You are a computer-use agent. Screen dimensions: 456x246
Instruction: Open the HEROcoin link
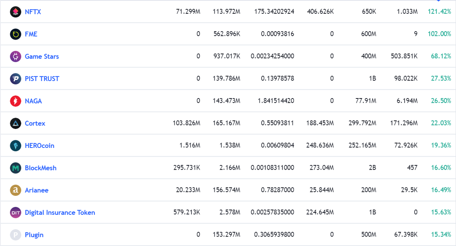click(40, 146)
